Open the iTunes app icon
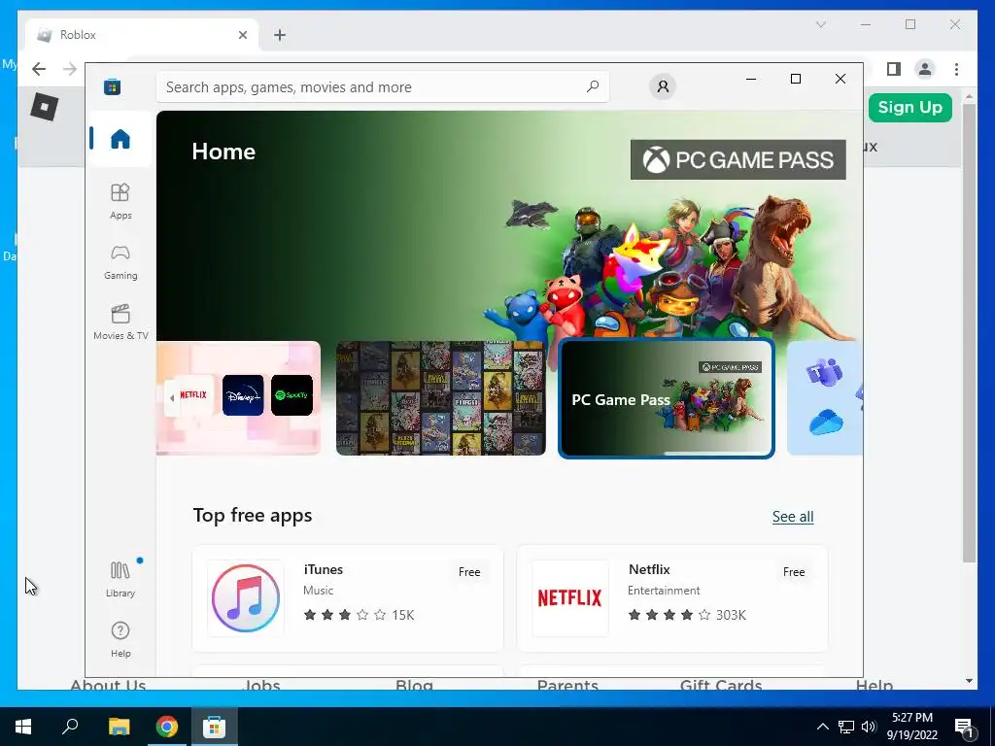Viewport: 995px width, 746px height. coord(246,597)
